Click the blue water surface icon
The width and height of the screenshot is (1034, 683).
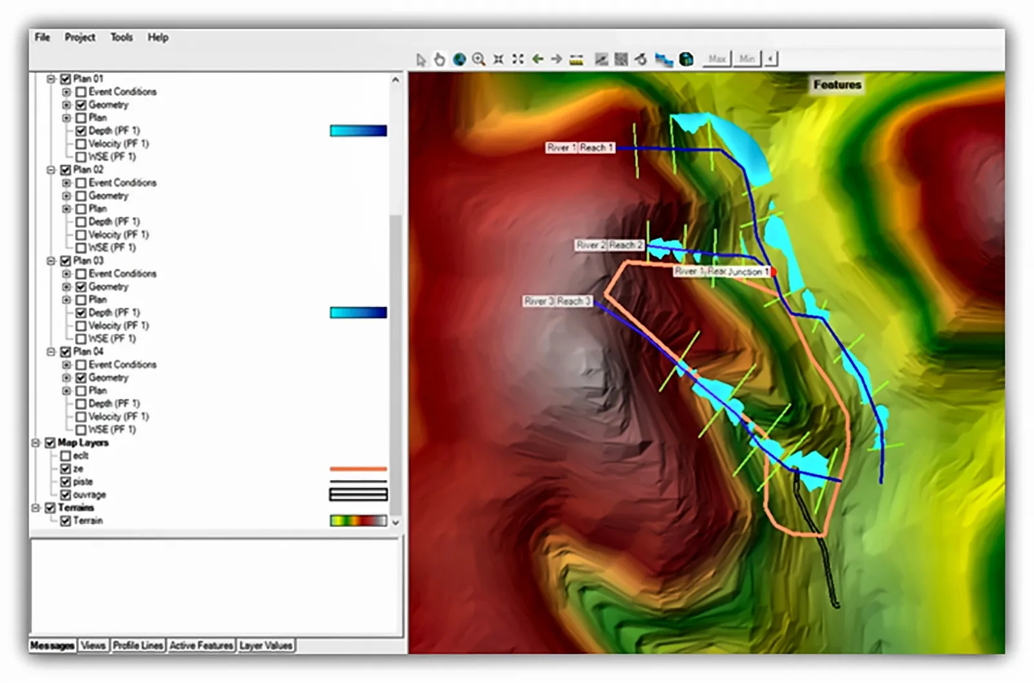click(664, 60)
